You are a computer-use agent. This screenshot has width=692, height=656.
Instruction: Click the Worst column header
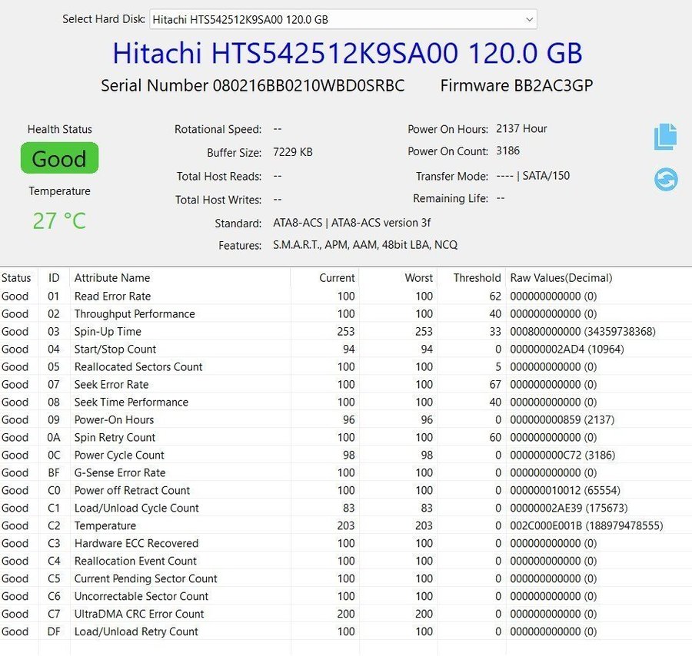418,278
